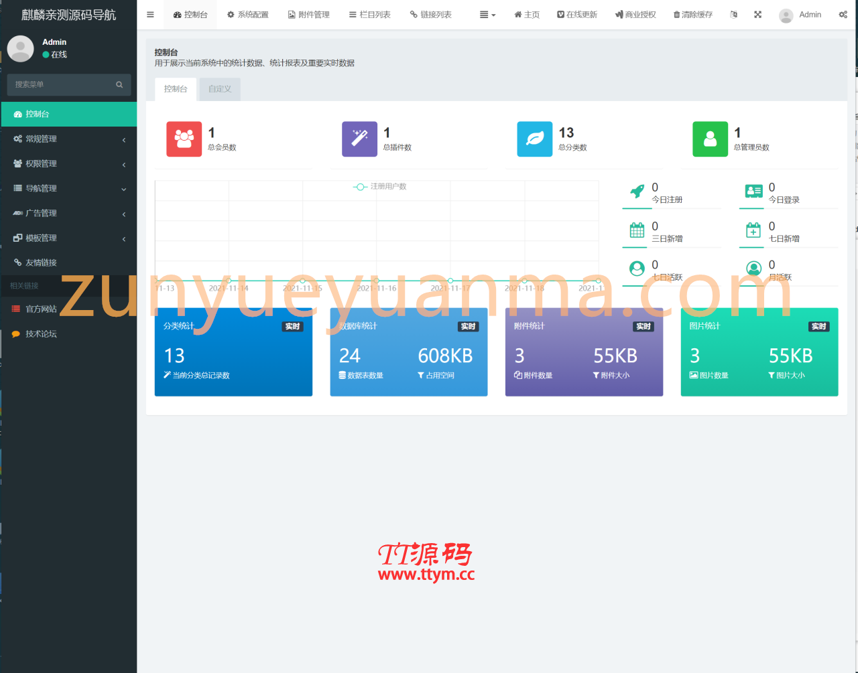Viewport: 858px width, 673px height.
Task: Click the 七日新增 calendar plus icon
Action: 753,230
